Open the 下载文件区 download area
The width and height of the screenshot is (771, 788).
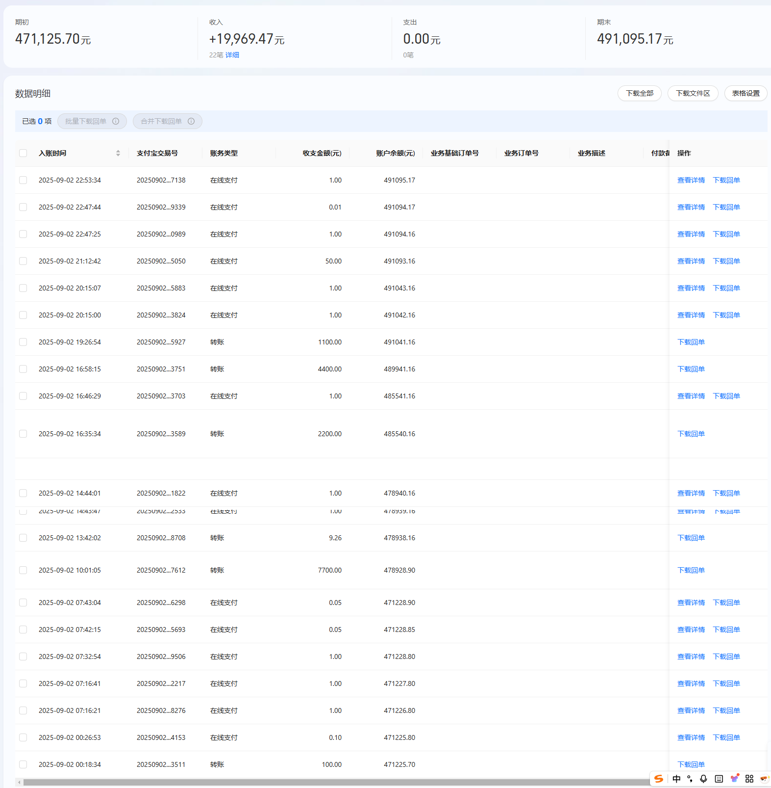pos(693,93)
